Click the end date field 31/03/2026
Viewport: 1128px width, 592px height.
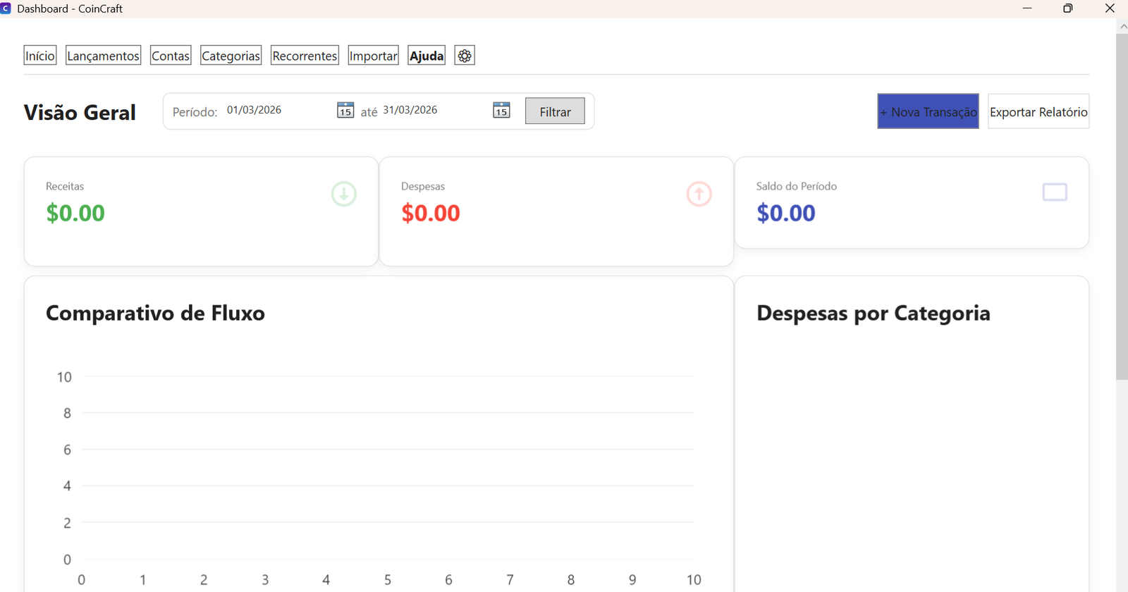click(x=430, y=110)
